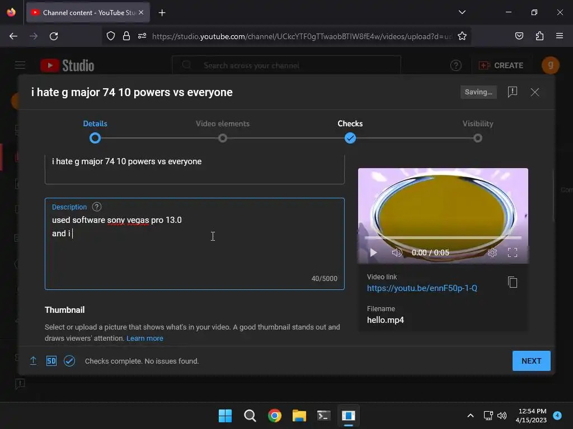Click into the Description text field

[x=194, y=244]
